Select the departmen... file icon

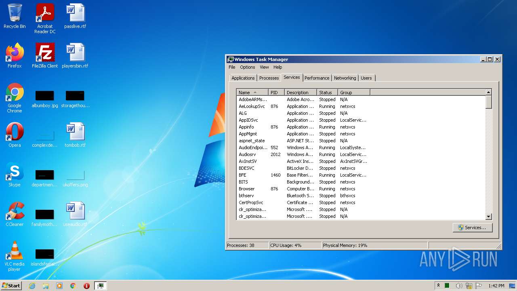pos(45,178)
